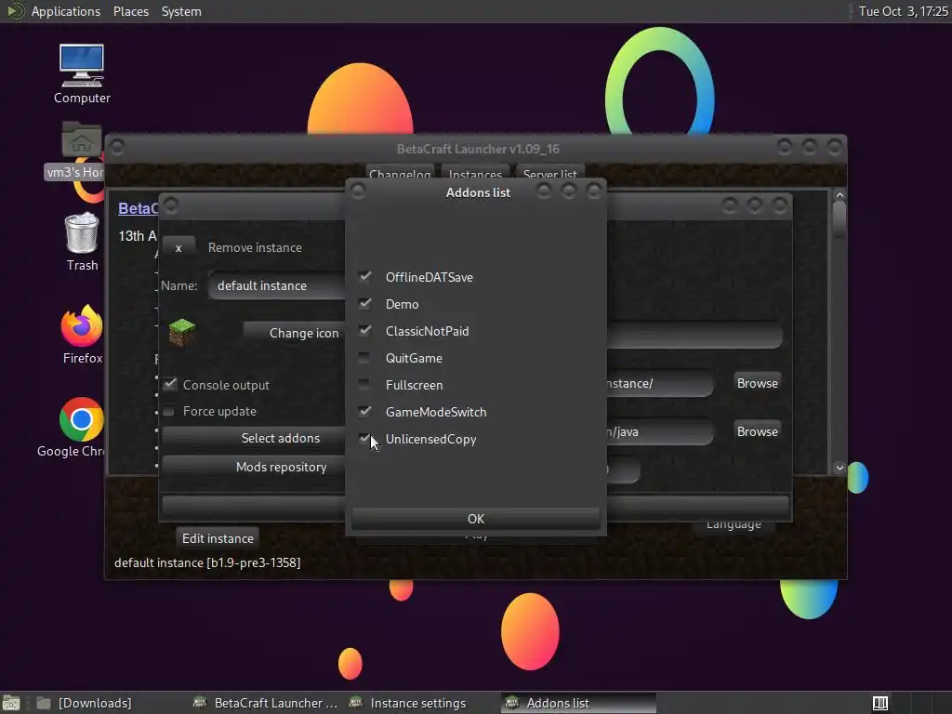The height and width of the screenshot is (714, 952).
Task: Close the Addons list window
Action: click(594, 192)
